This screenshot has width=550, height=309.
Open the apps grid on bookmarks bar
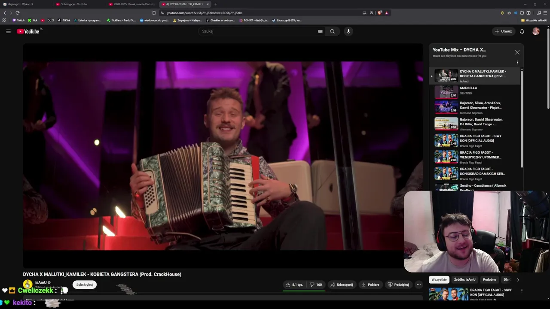[x=4, y=20]
